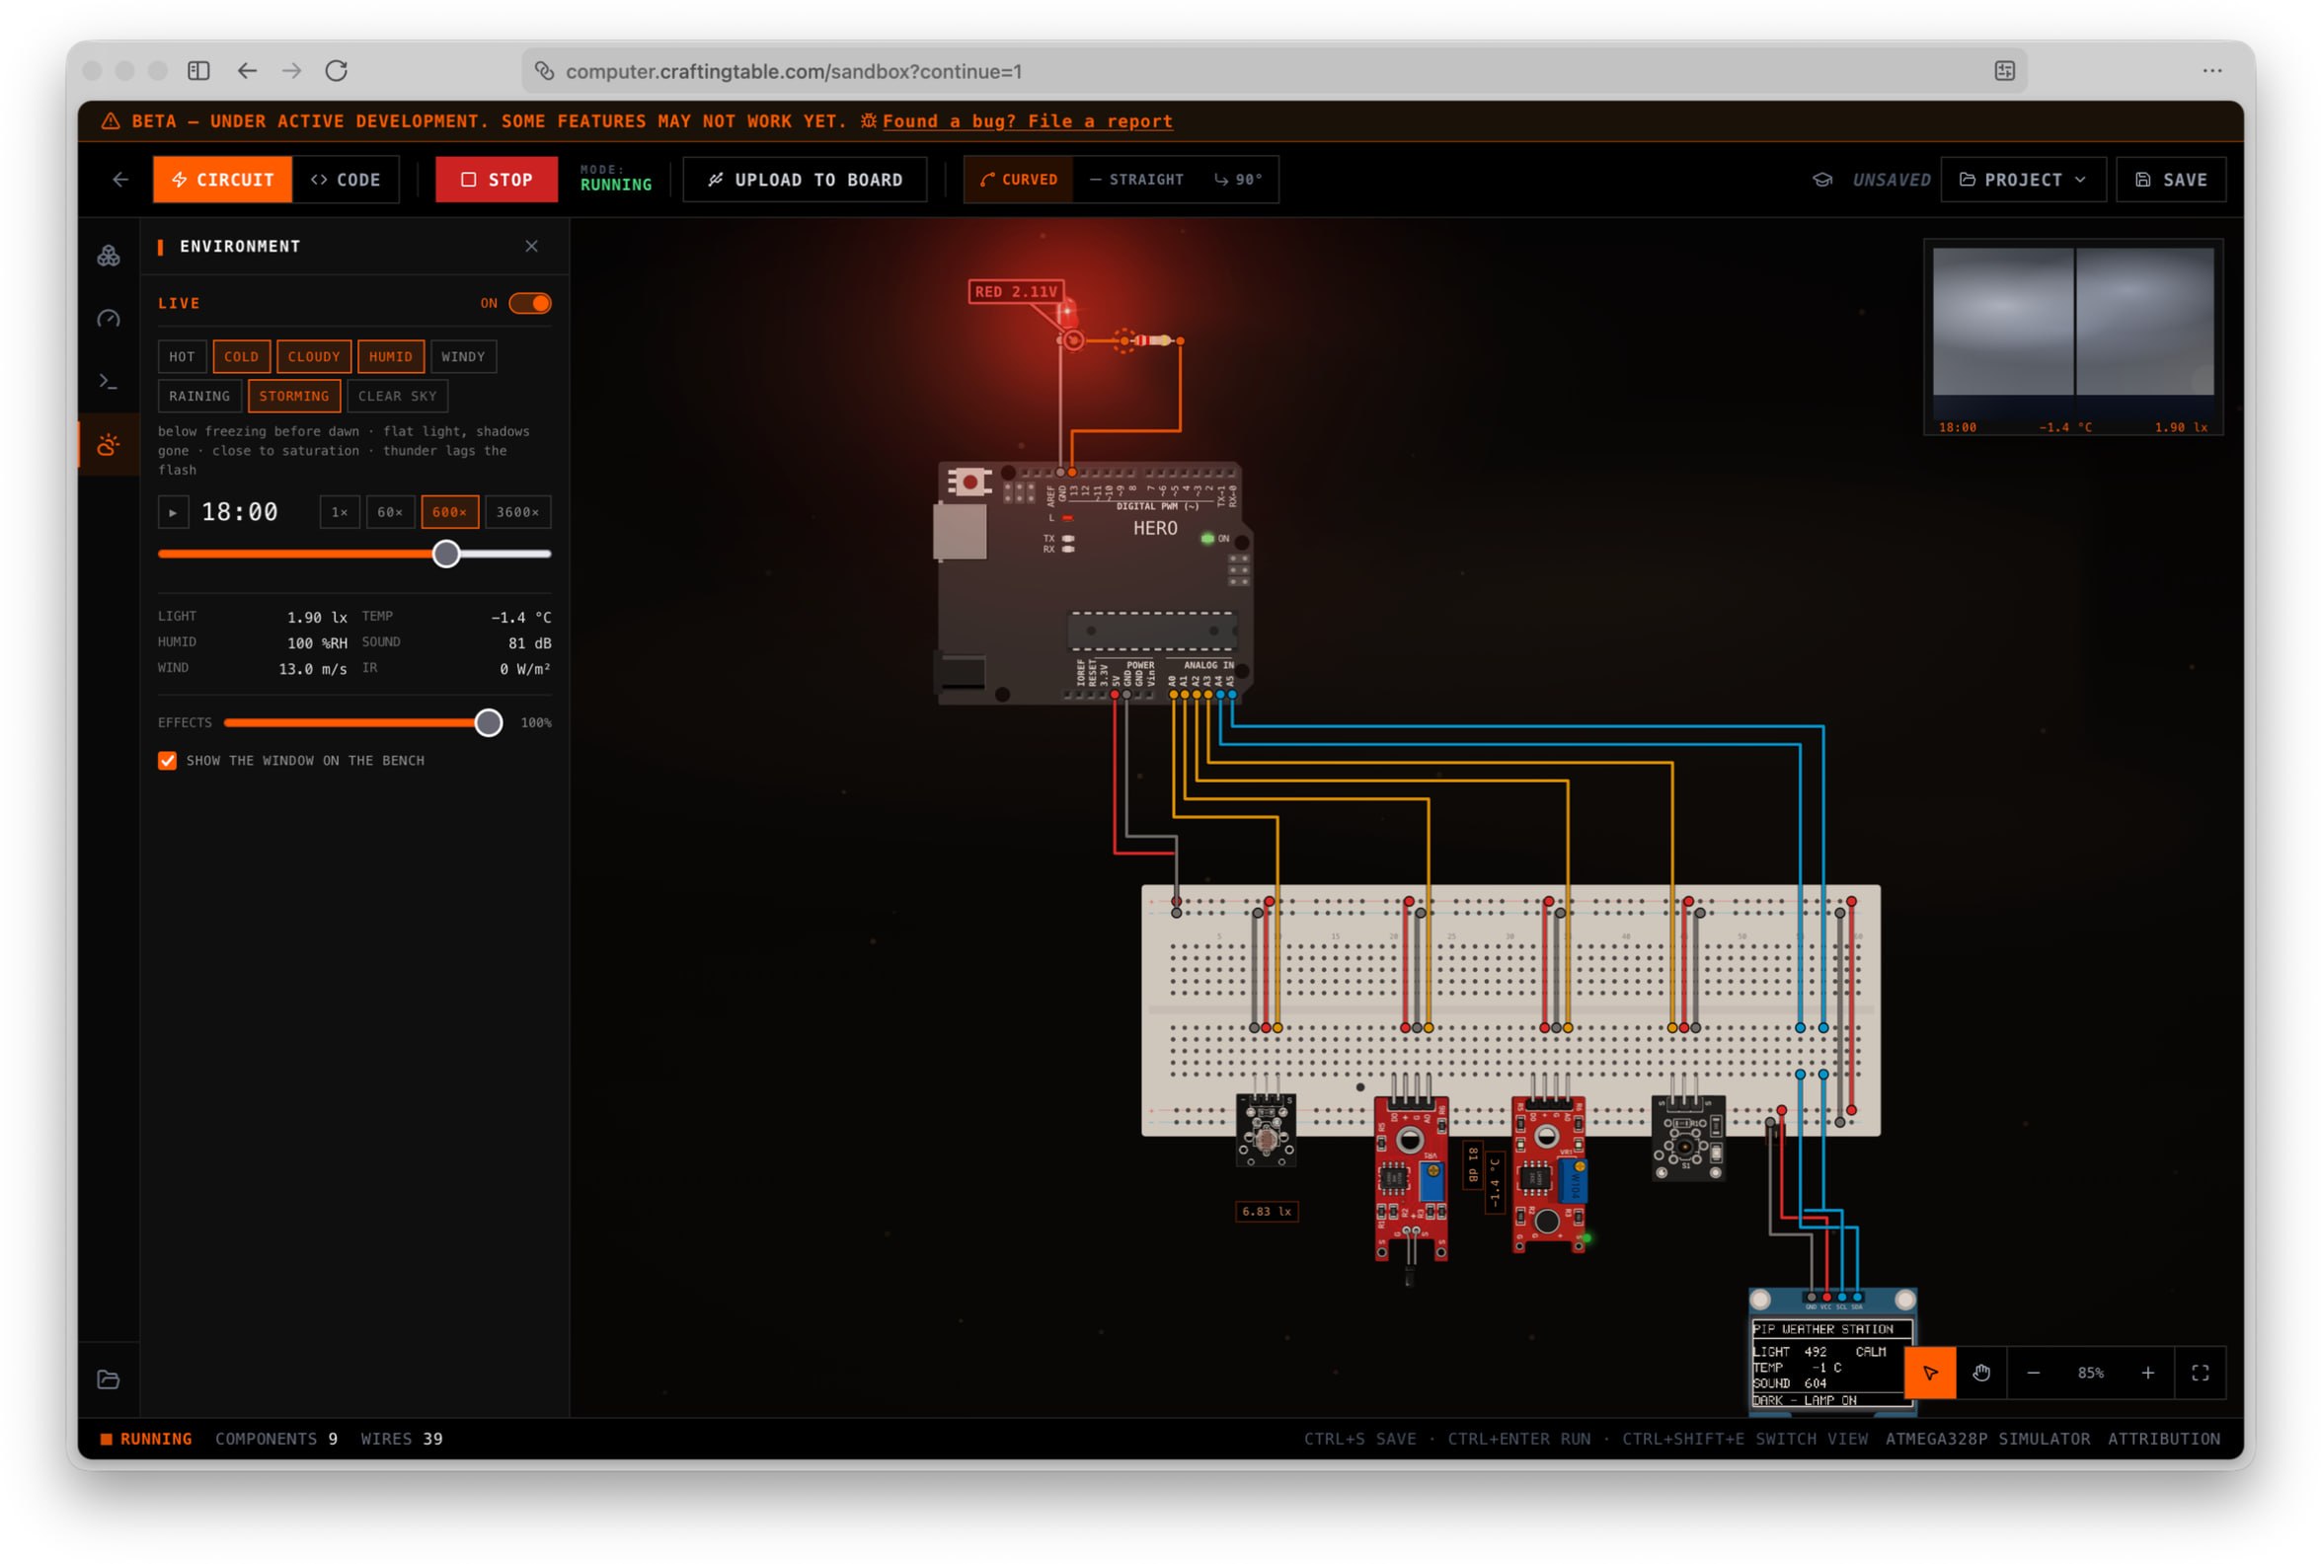2321x1564 pixels.
Task: Go back using the app's left arrow
Action: pyautogui.click(x=120, y=180)
